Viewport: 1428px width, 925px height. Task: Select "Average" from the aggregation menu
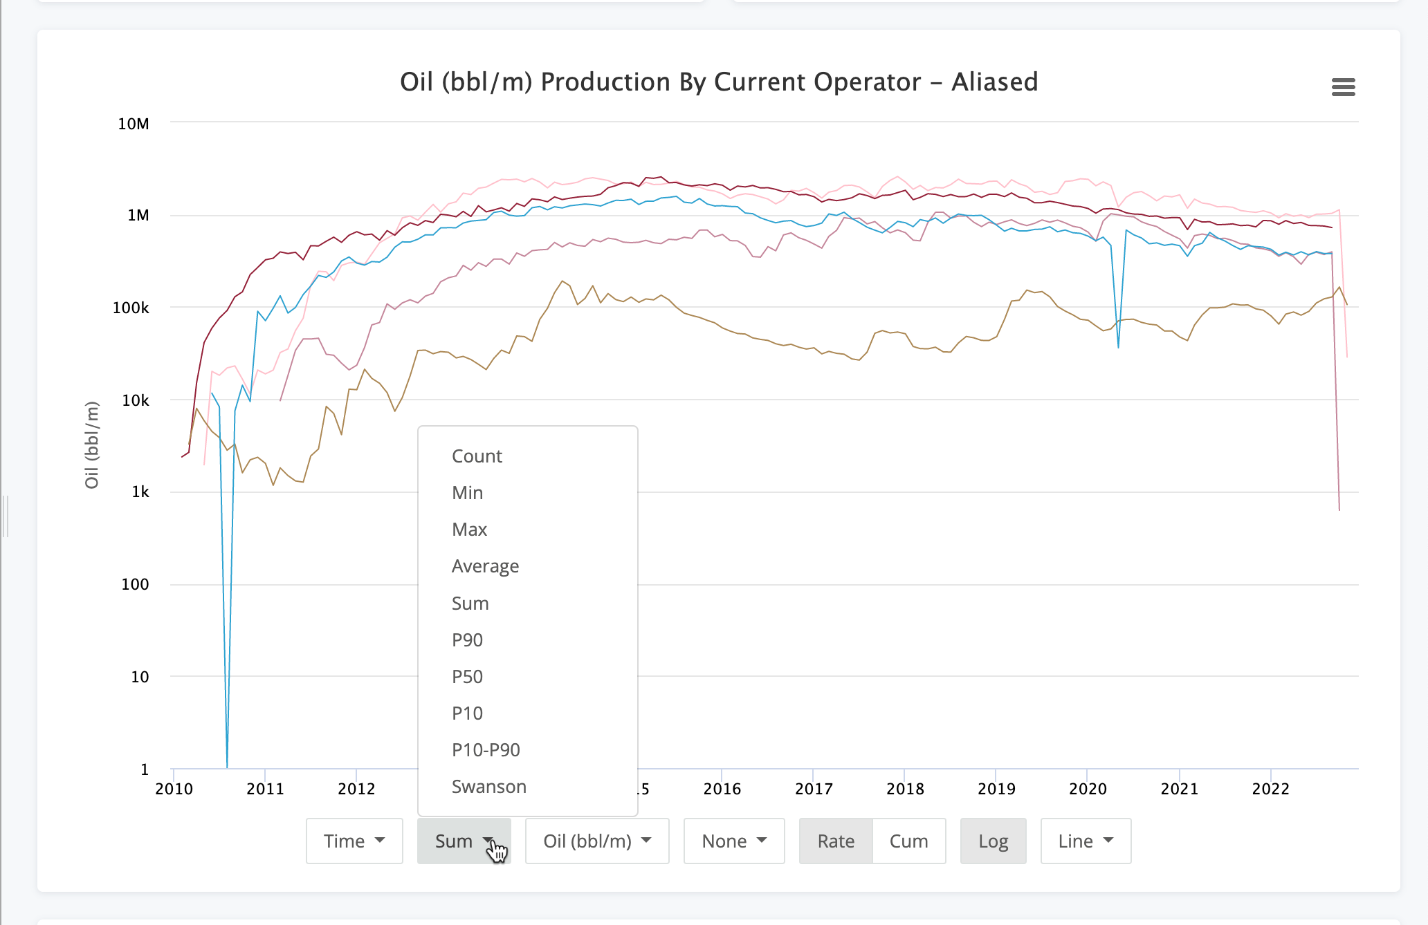tap(485, 566)
